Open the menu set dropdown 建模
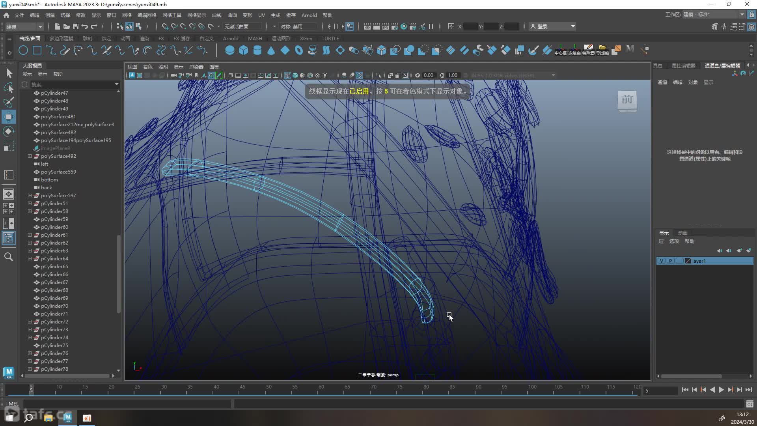757x426 pixels. (x=24, y=26)
